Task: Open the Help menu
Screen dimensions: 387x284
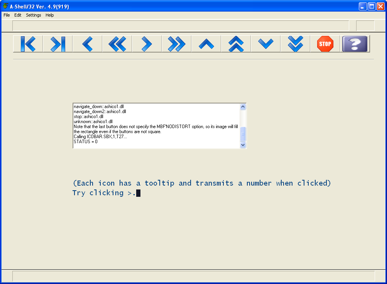Action: pos(50,15)
